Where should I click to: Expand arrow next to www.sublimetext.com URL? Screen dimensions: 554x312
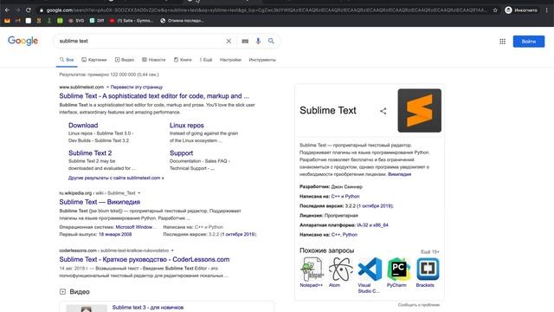click(x=107, y=87)
